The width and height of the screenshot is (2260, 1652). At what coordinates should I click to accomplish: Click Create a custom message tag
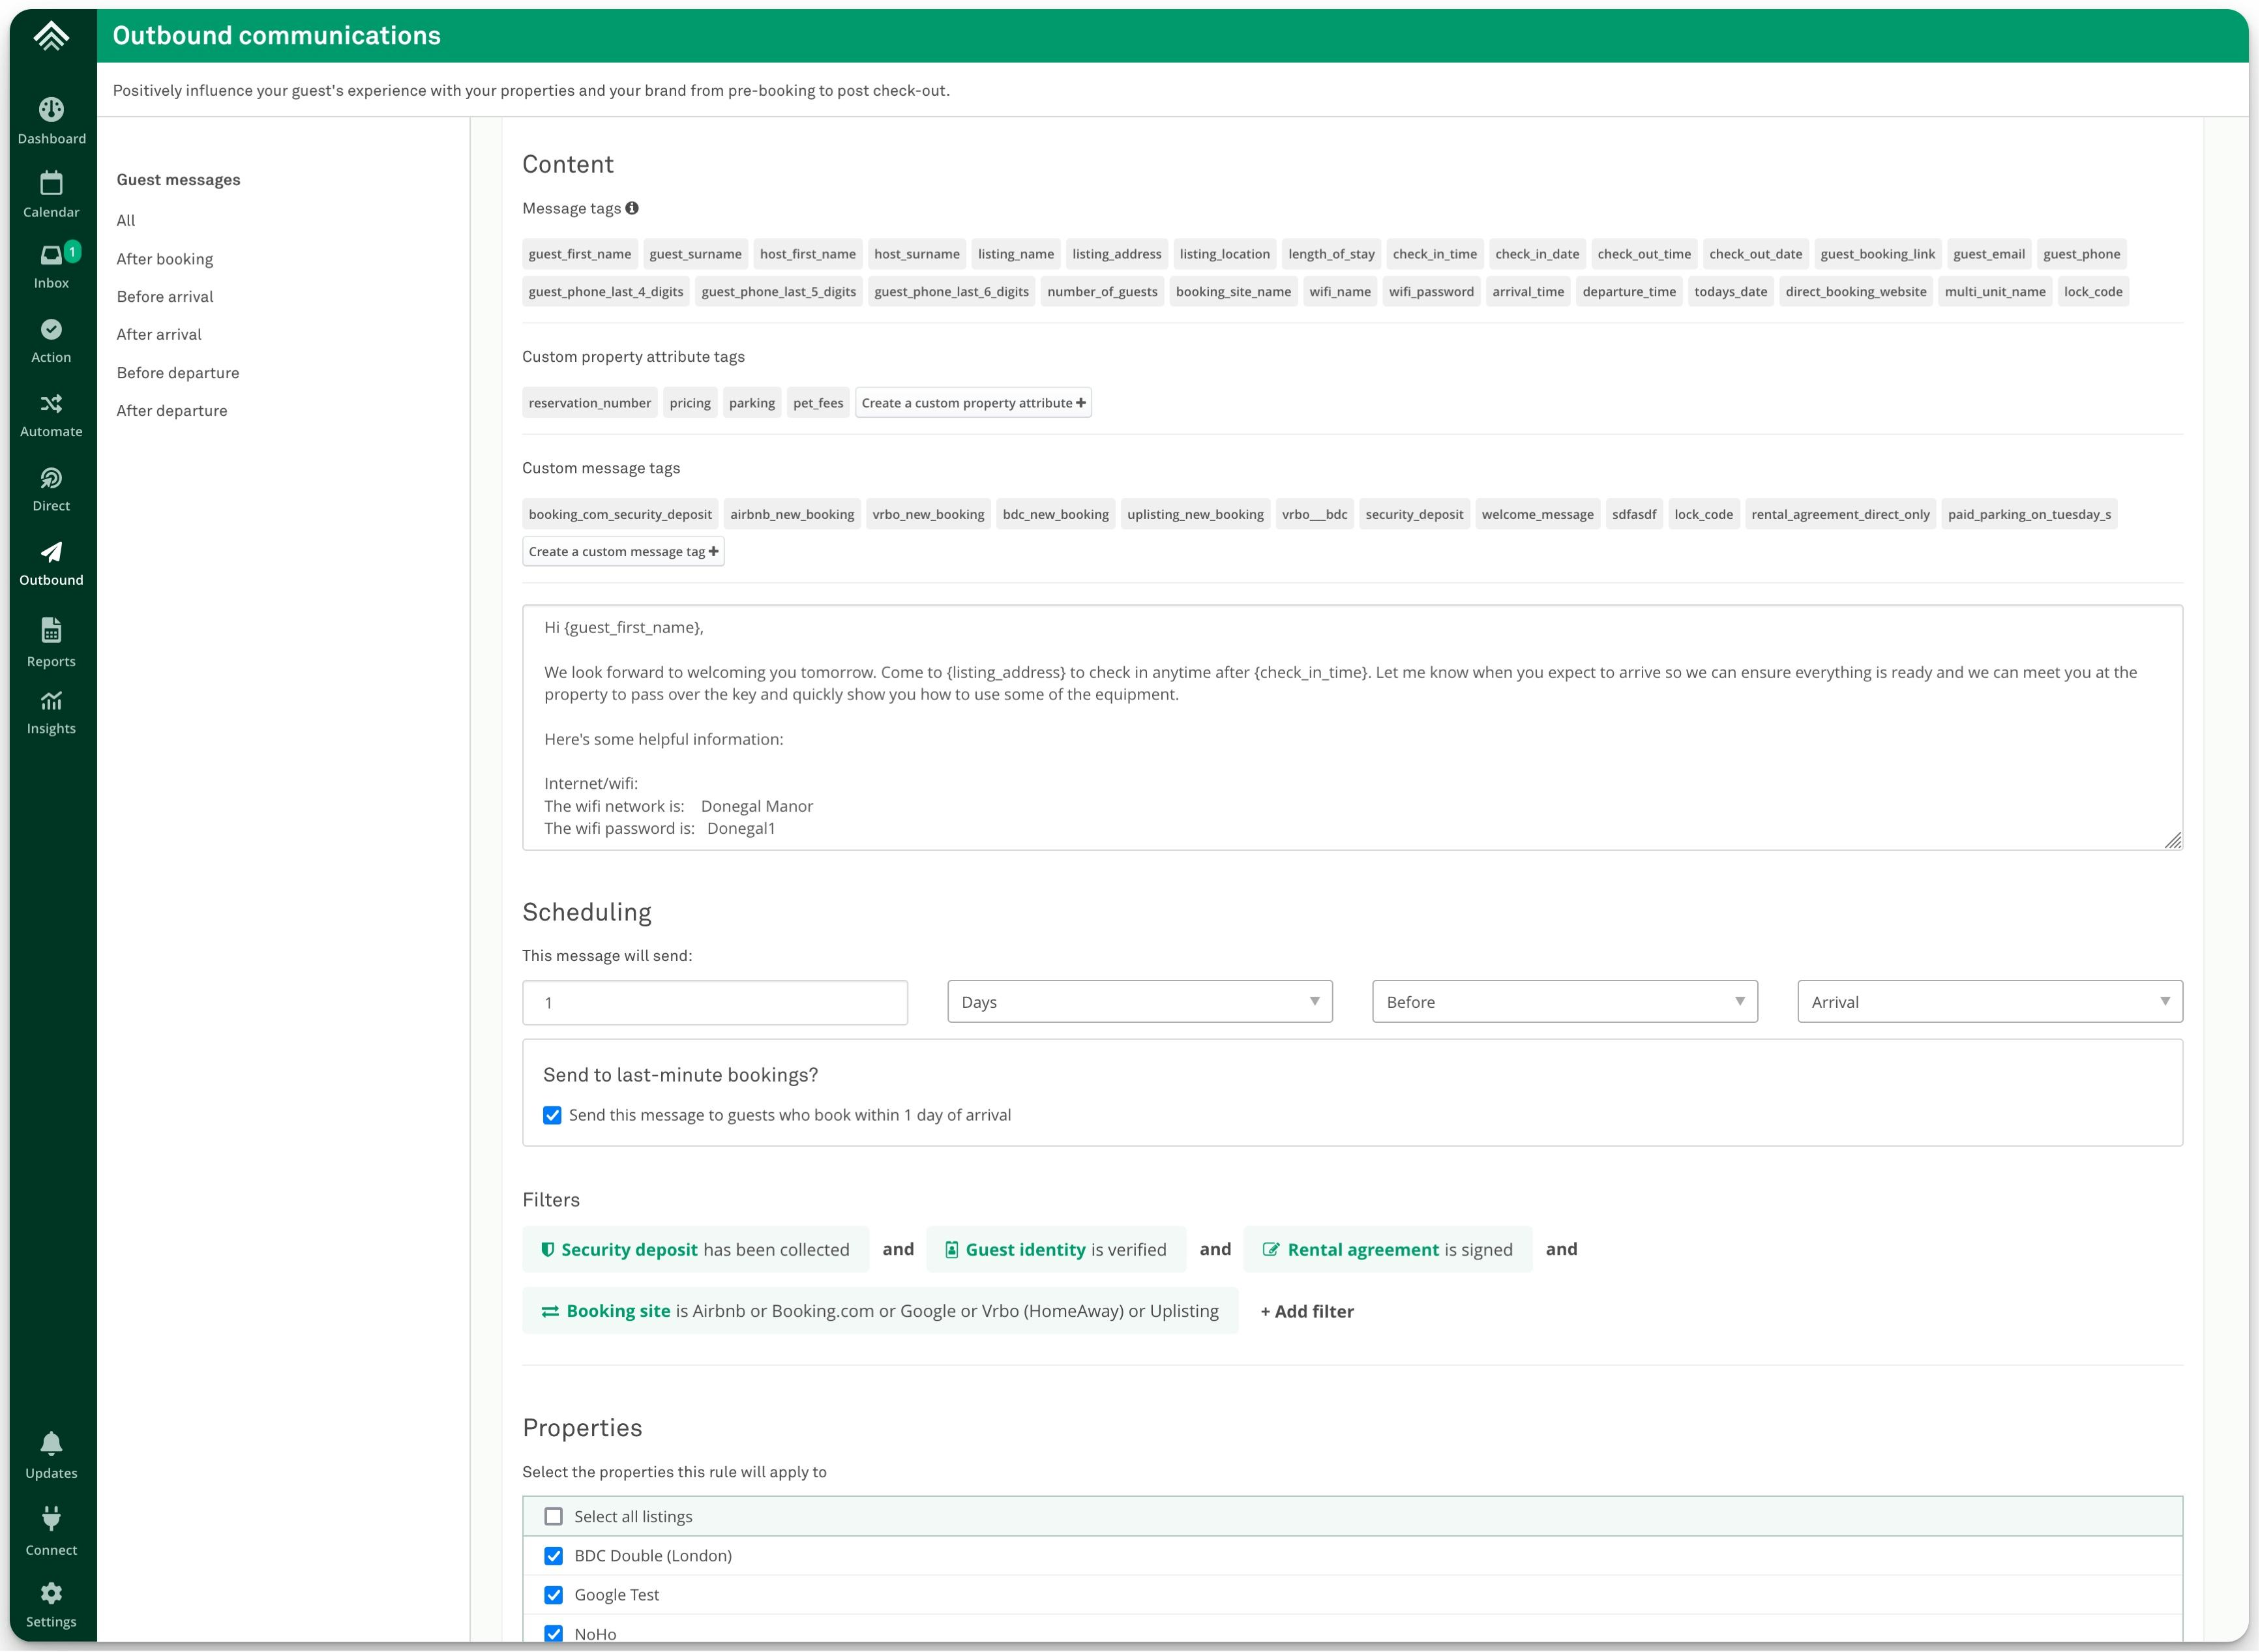click(x=623, y=552)
